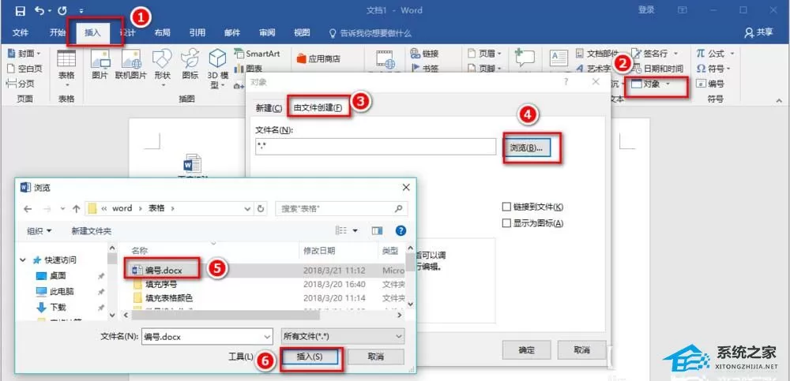The width and height of the screenshot is (790, 381).
Task: Click the 浏览(B)... button
Action: (527, 148)
